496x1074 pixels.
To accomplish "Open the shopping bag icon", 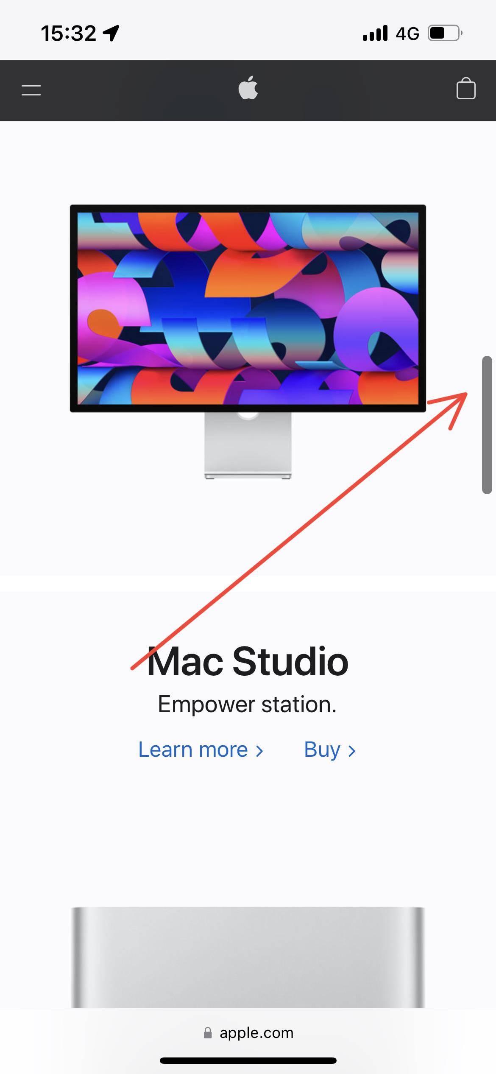I will click(465, 88).
